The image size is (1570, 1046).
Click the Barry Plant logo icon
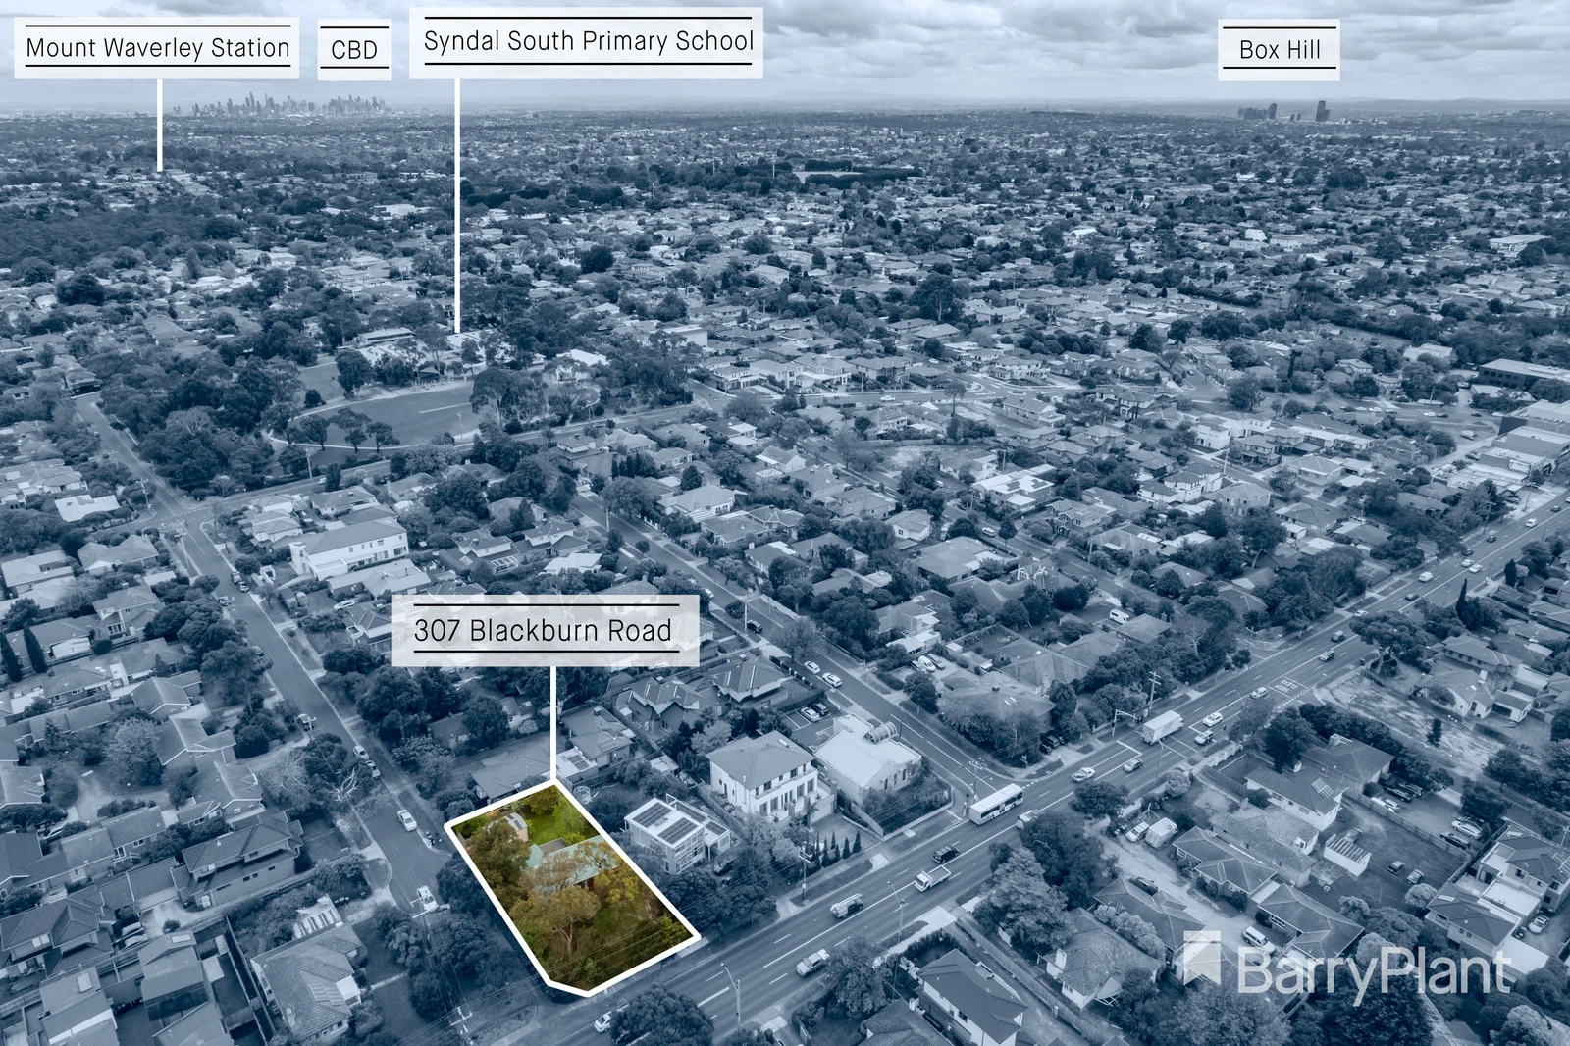(1202, 959)
